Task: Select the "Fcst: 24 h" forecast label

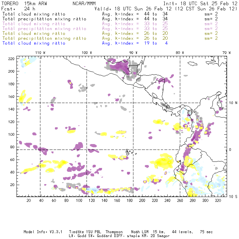Action: point(18,9)
